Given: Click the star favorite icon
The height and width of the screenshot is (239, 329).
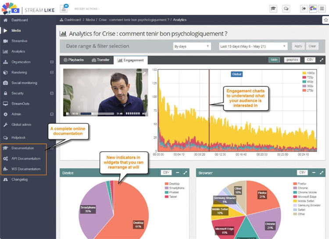Looking at the screenshot, I should pyautogui.click(x=325, y=20).
